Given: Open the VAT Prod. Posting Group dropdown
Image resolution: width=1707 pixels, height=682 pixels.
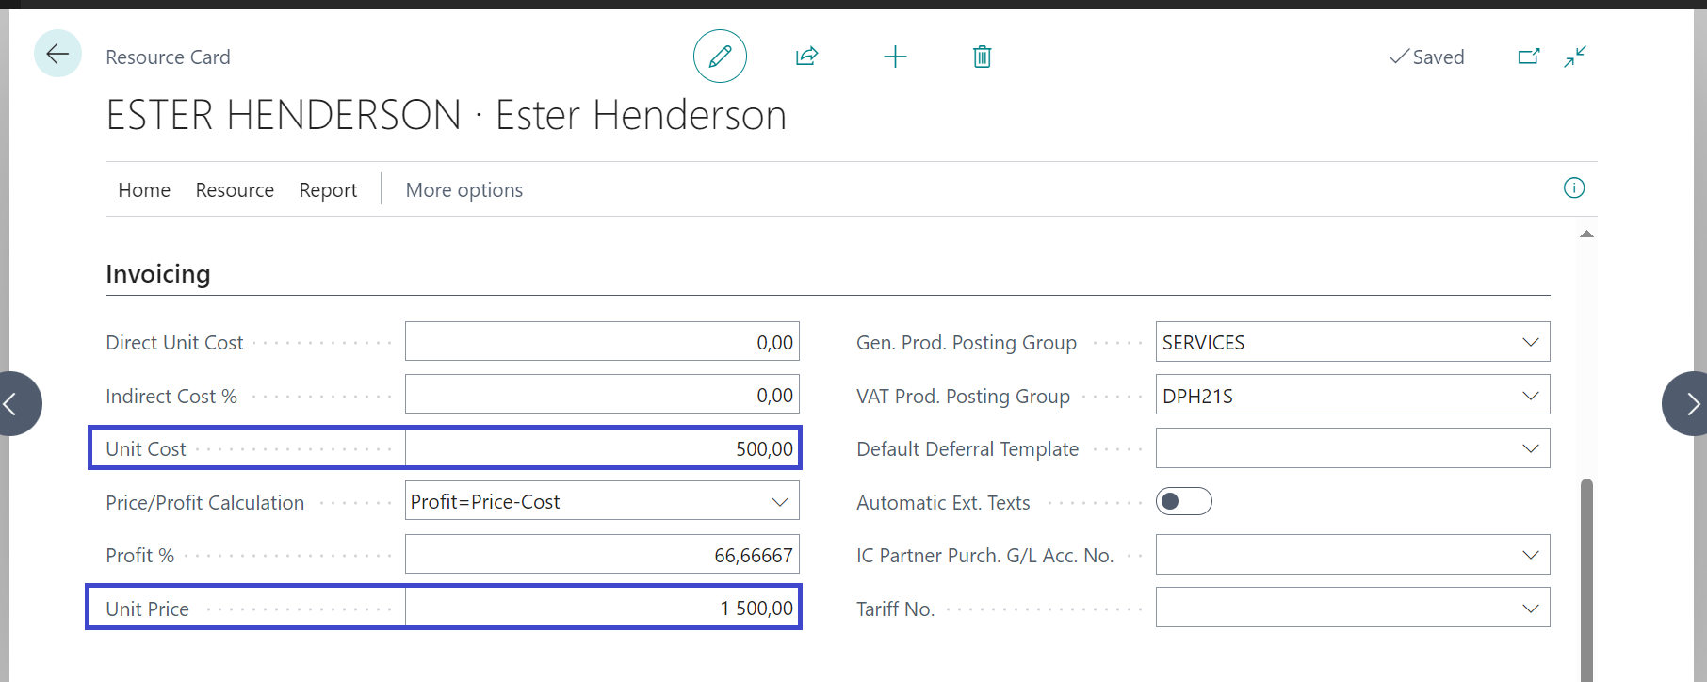Looking at the screenshot, I should [1530, 396].
